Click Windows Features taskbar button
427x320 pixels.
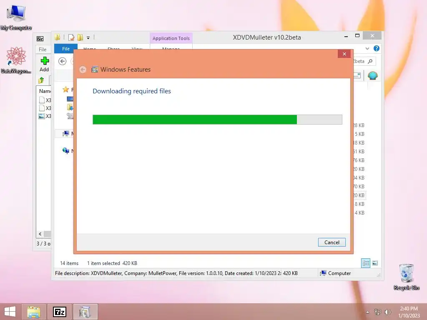[x=85, y=312]
